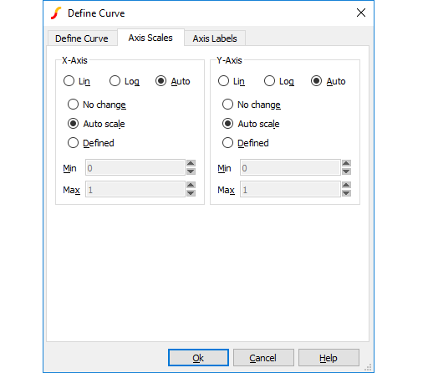Screen dimensions: 428x373
Task: Click the increment arrow for Y-Axis Max
Action: pyautogui.click(x=346, y=185)
